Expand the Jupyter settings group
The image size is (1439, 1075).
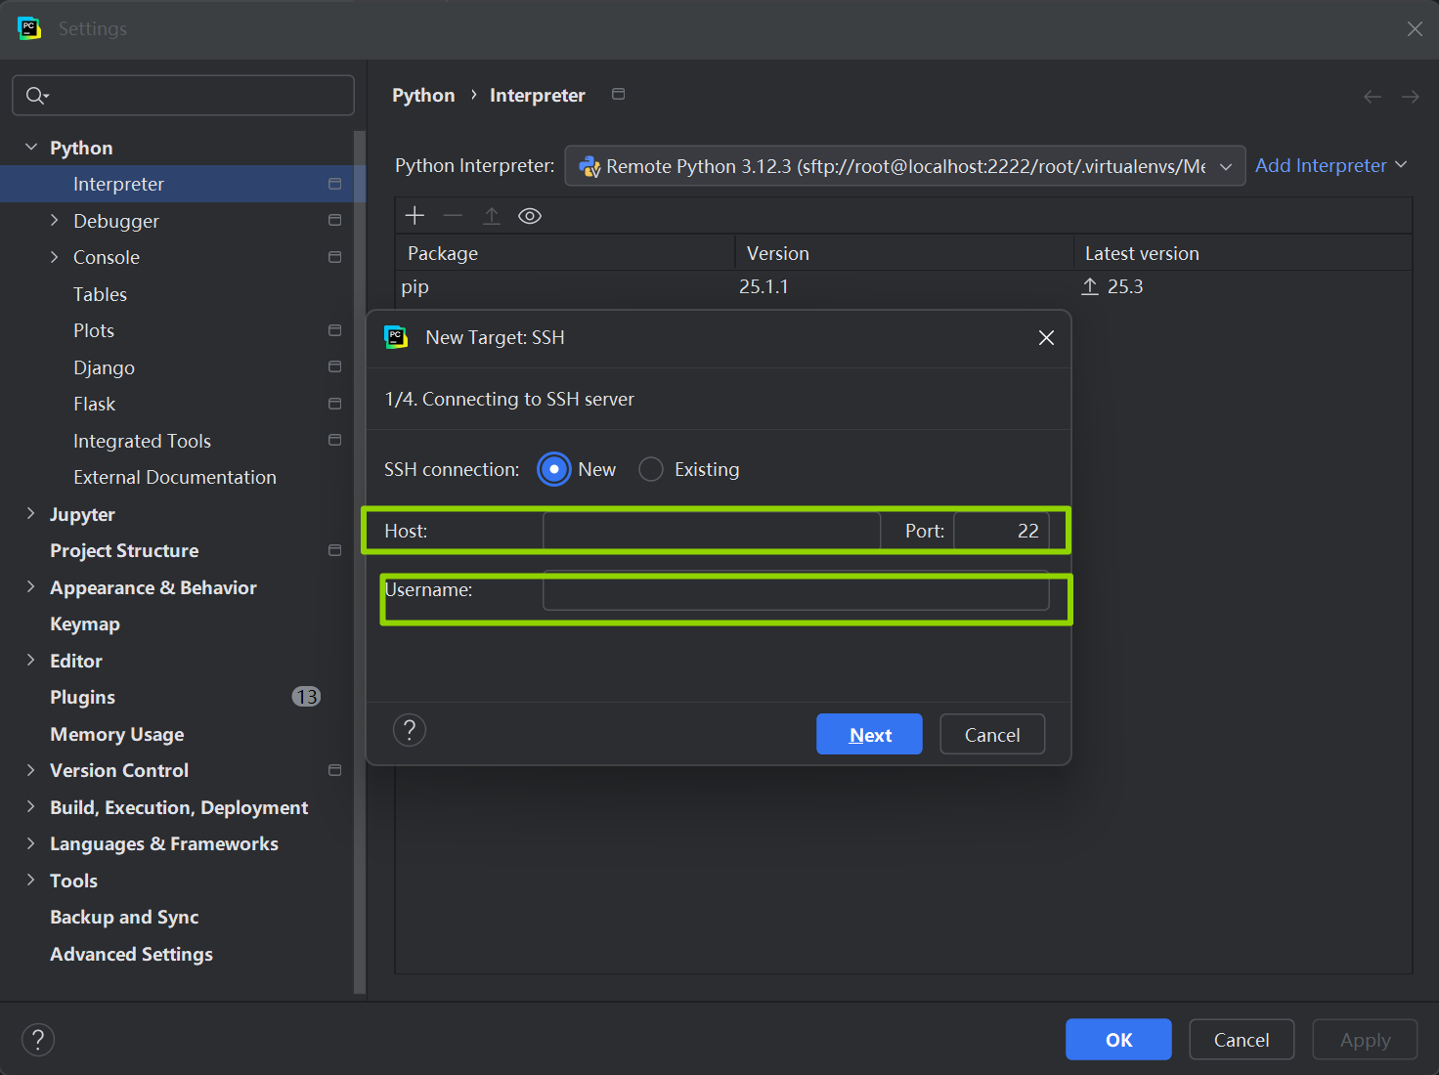[x=31, y=513]
